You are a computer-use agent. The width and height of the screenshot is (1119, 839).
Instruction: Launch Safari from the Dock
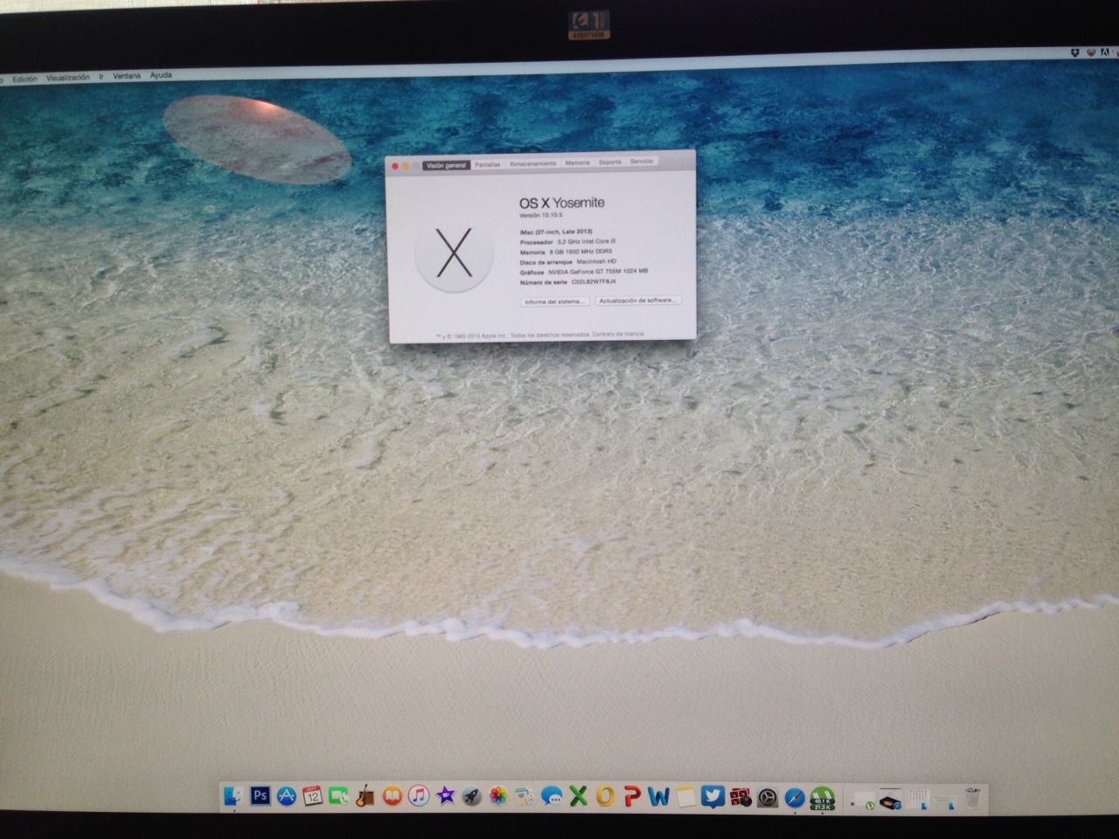click(794, 796)
